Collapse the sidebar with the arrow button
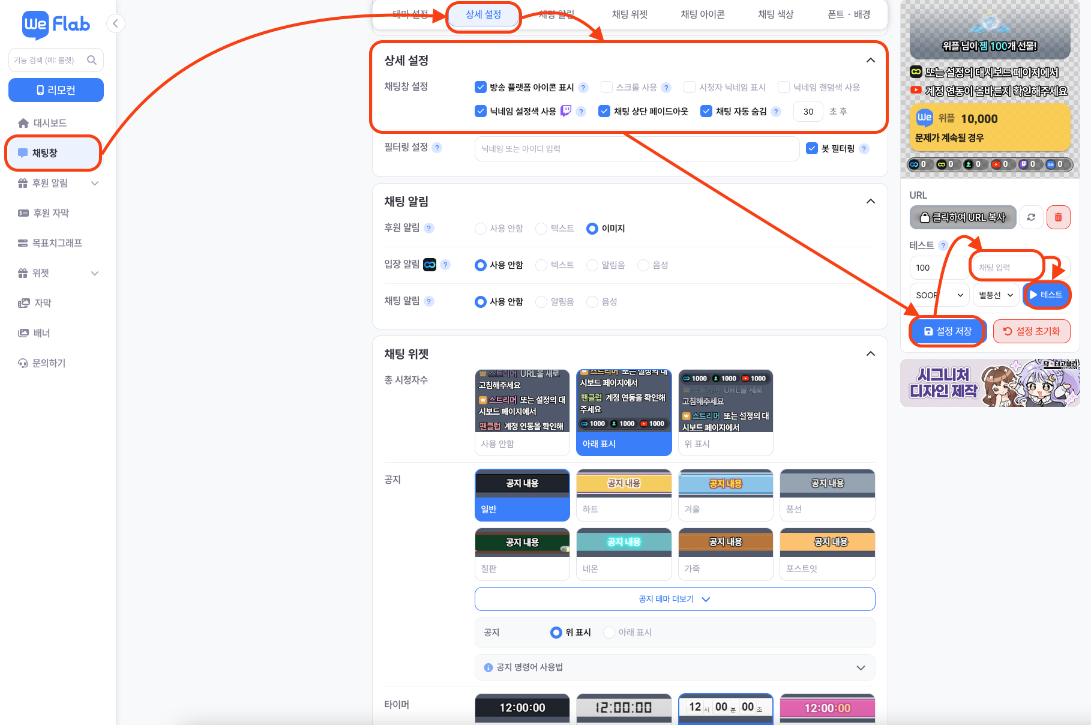Image resolution: width=1091 pixels, height=725 pixels. coord(115,23)
